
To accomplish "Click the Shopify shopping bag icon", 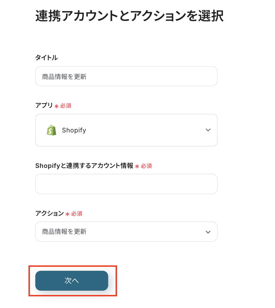I will [x=52, y=130].
